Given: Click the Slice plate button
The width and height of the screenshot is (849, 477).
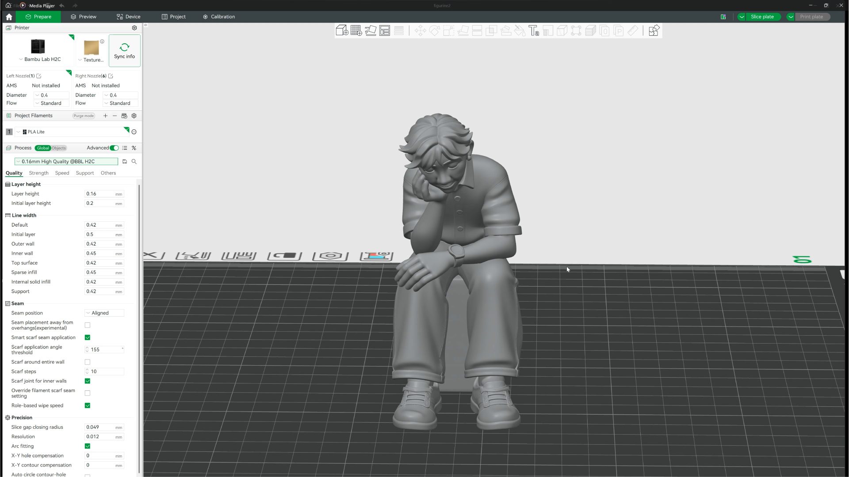Looking at the screenshot, I should click(762, 17).
